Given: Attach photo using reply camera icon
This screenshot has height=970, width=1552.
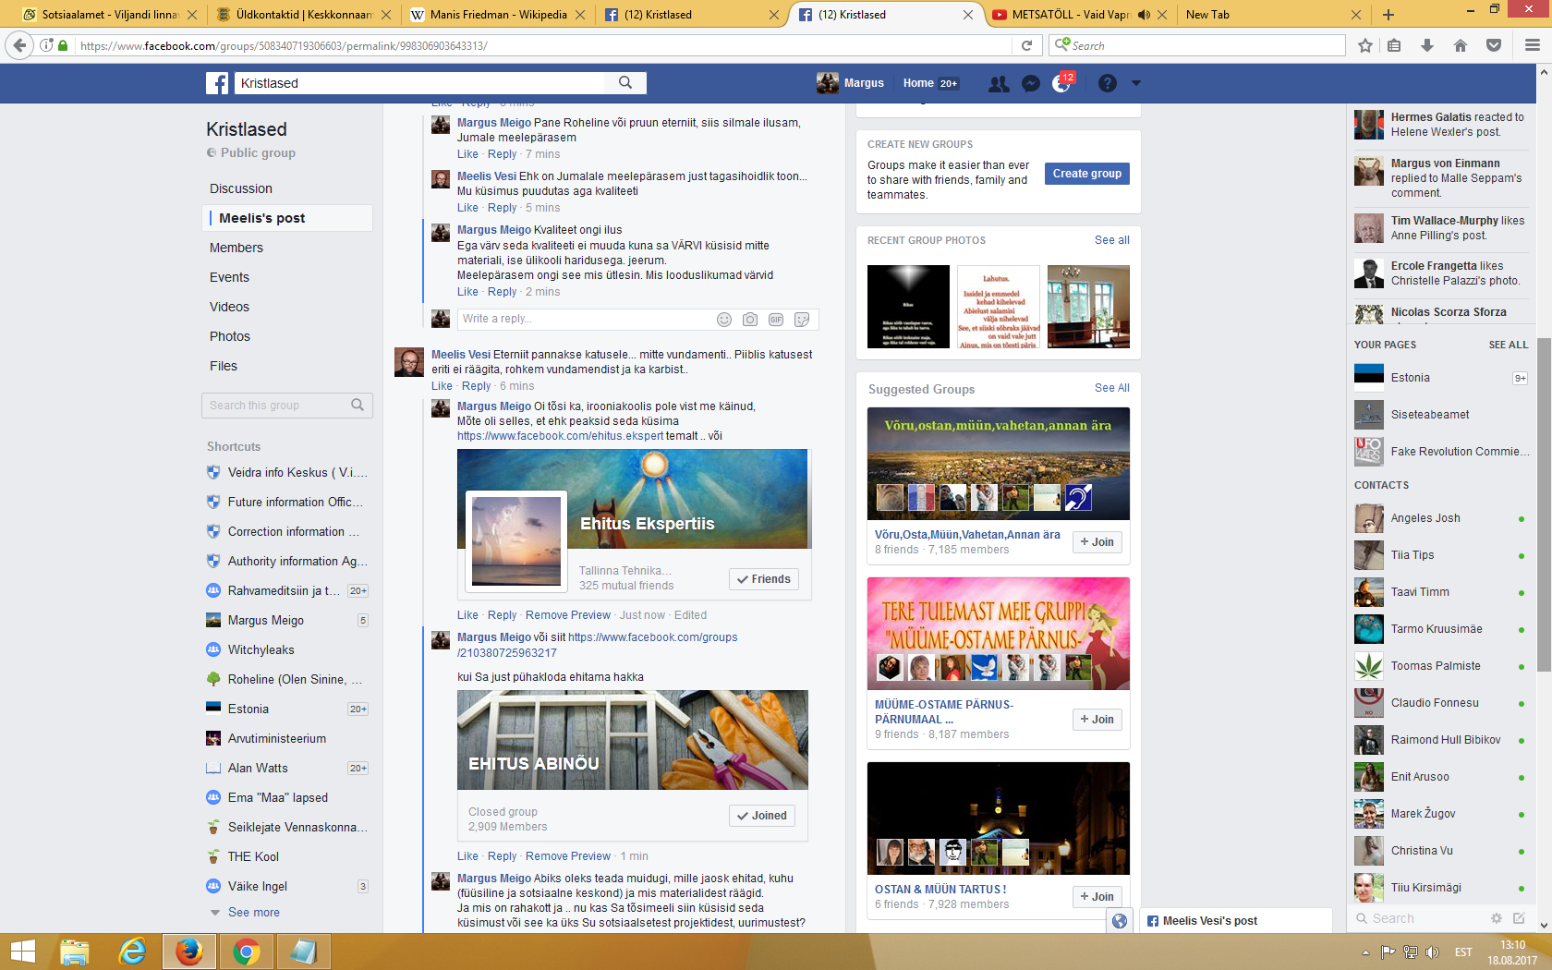Looking at the screenshot, I should pyautogui.click(x=750, y=320).
